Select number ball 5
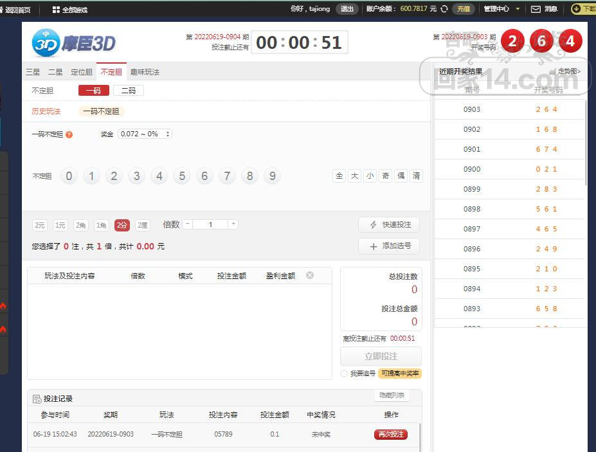This screenshot has width=596, height=452. click(182, 176)
